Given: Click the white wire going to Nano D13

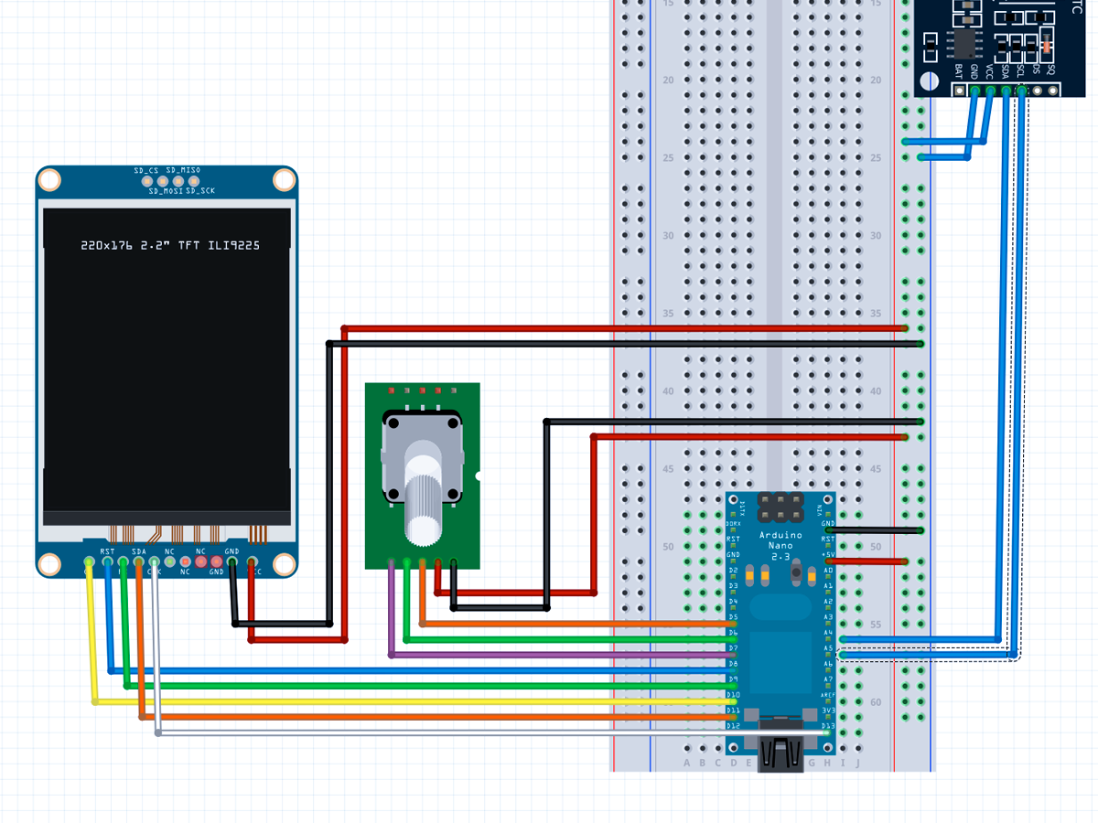Looking at the screenshot, I should [x=457, y=732].
